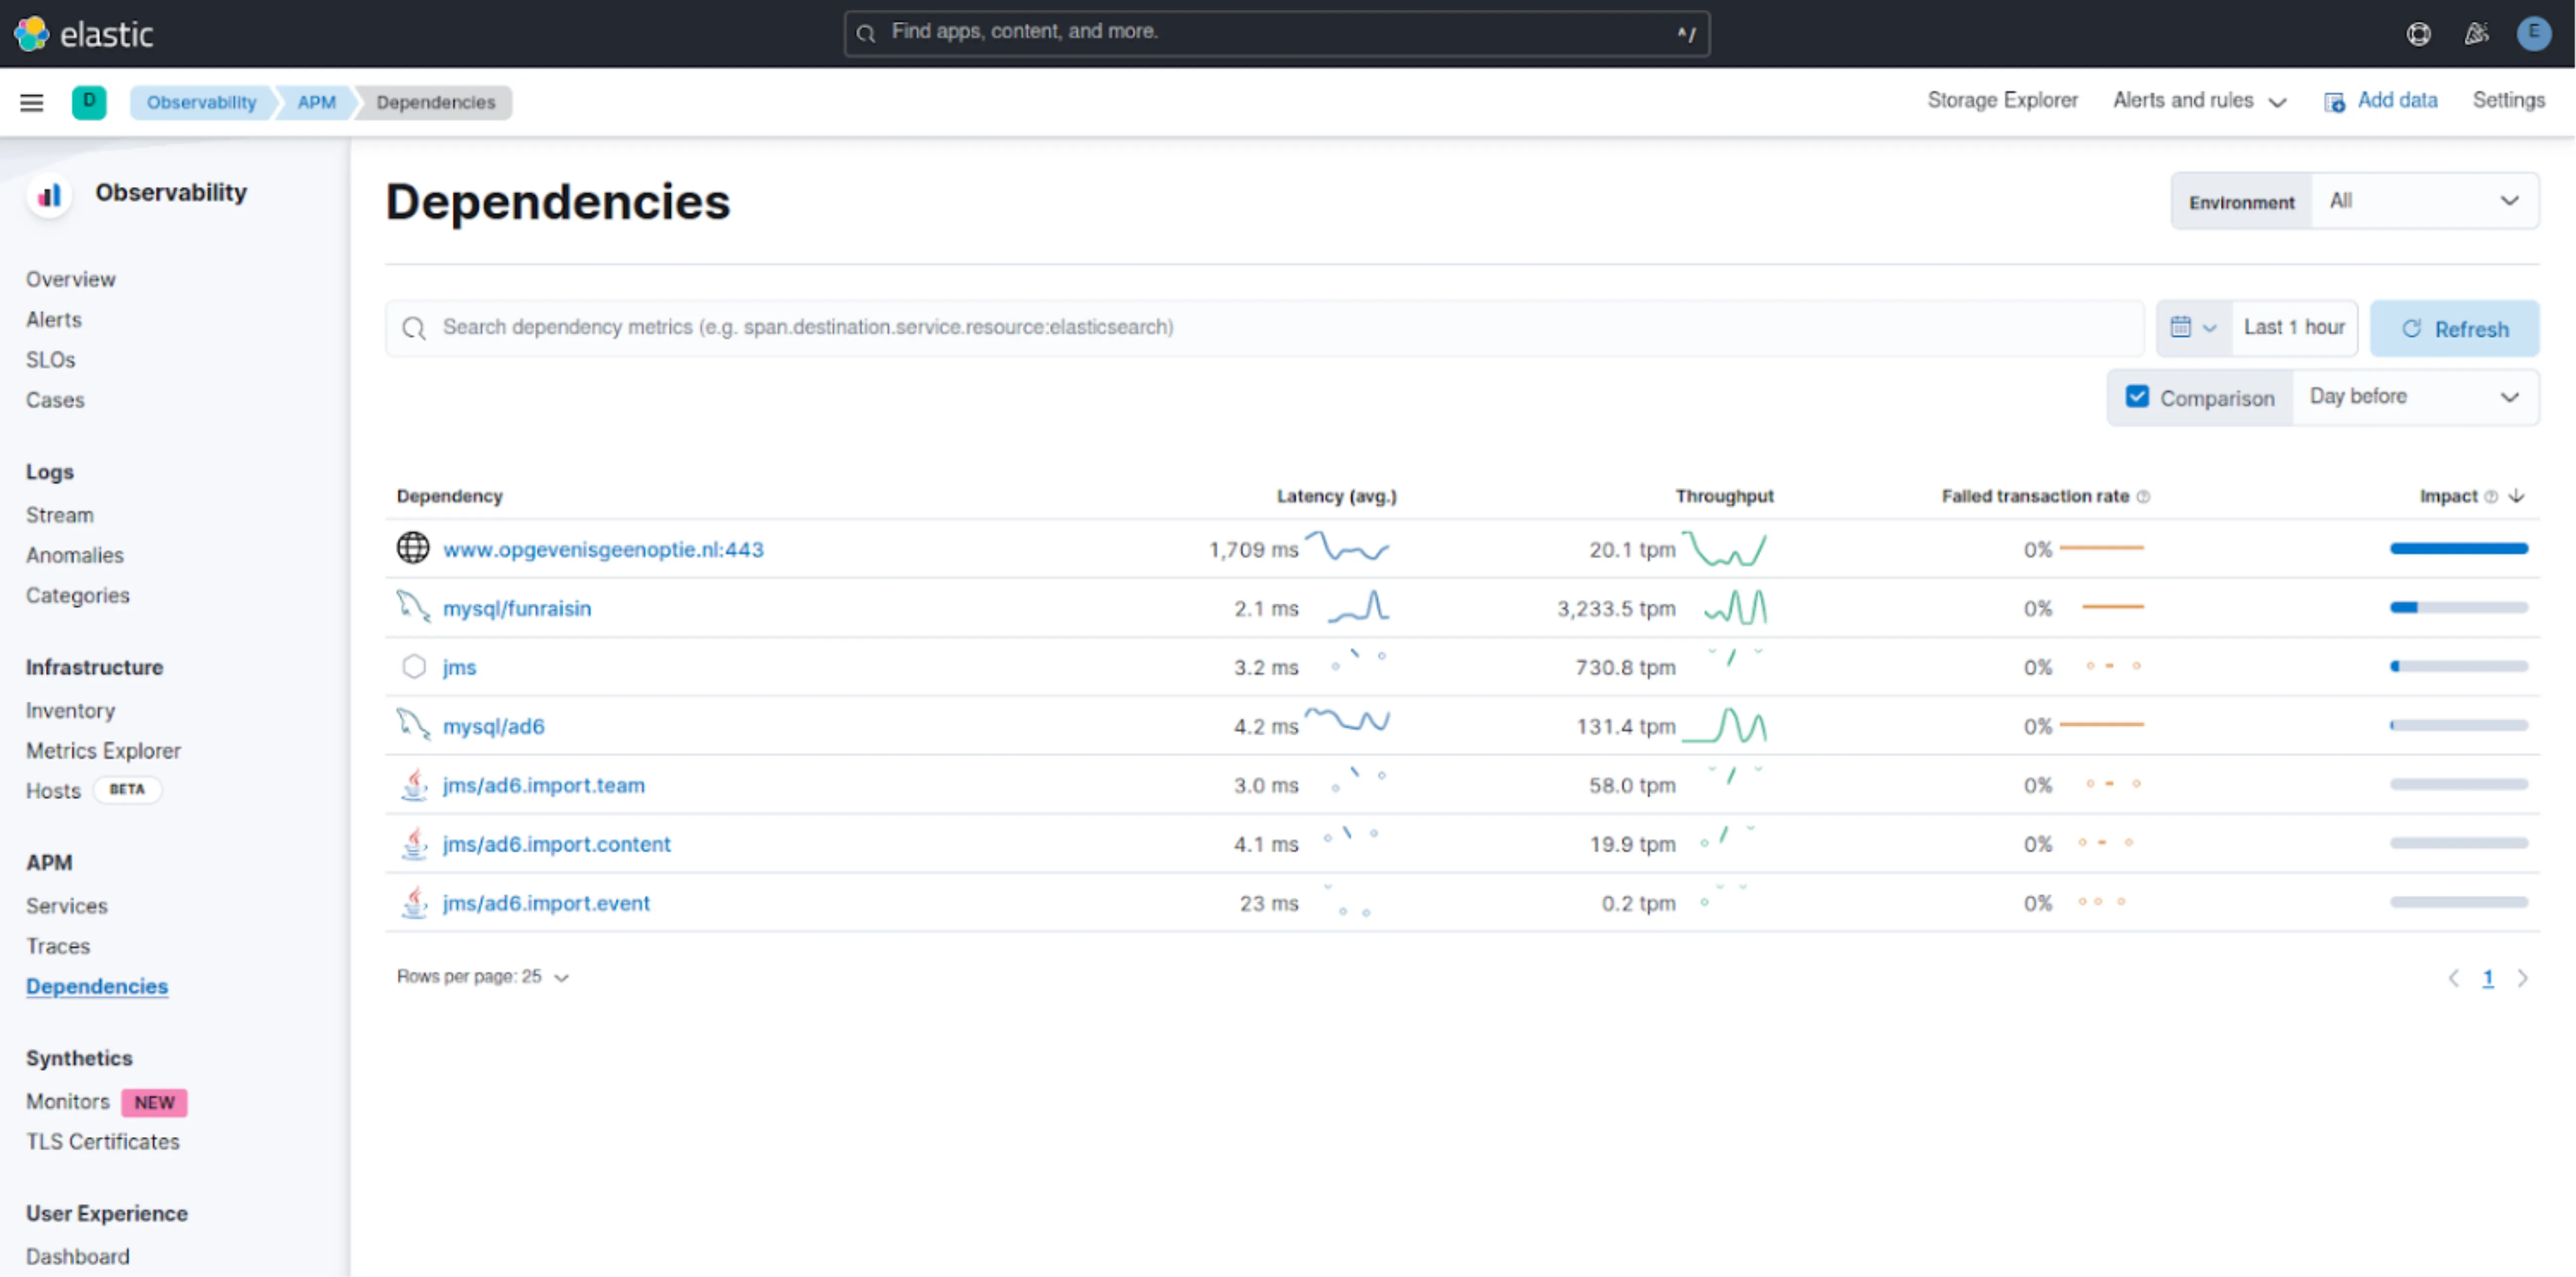Click the latency sparkline for mysql/funraisin
This screenshot has width=2576, height=1277.
(x=1358, y=607)
